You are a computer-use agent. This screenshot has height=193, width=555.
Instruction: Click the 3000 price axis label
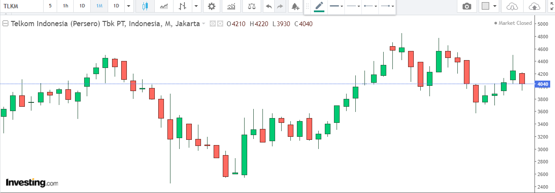[x=544, y=149]
